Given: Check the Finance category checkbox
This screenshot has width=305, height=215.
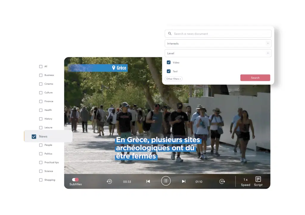Looking at the screenshot, I should pyautogui.click(x=41, y=101).
